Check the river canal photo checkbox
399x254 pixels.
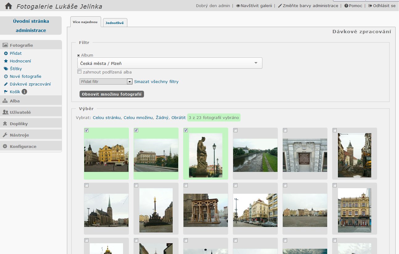point(236,130)
